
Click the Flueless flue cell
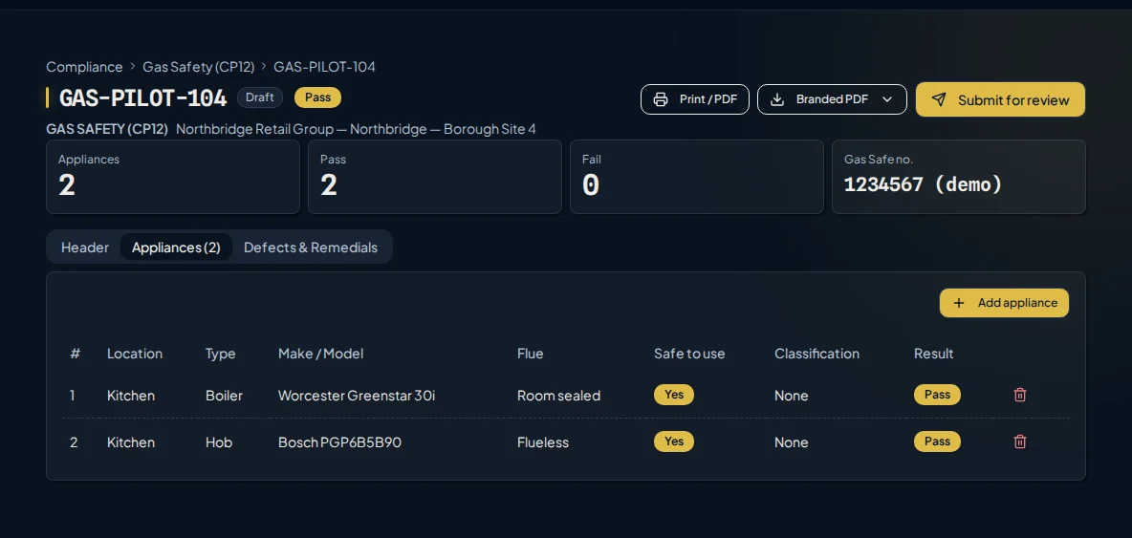pos(543,442)
